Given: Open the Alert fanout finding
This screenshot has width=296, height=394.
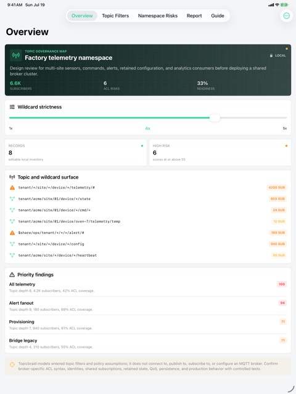Looking at the screenshot, I should pos(148,306).
